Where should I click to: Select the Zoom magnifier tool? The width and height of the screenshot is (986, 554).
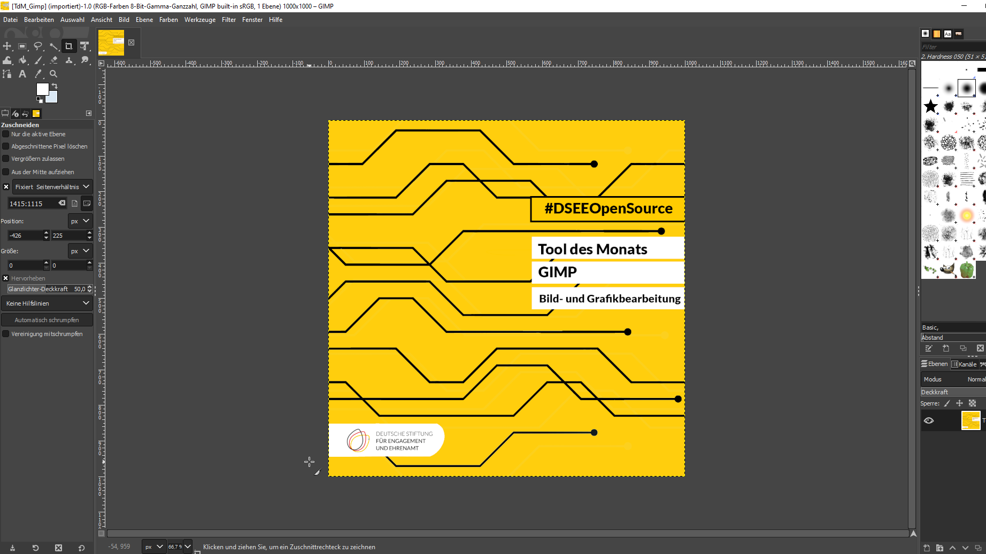tap(53, 74)
